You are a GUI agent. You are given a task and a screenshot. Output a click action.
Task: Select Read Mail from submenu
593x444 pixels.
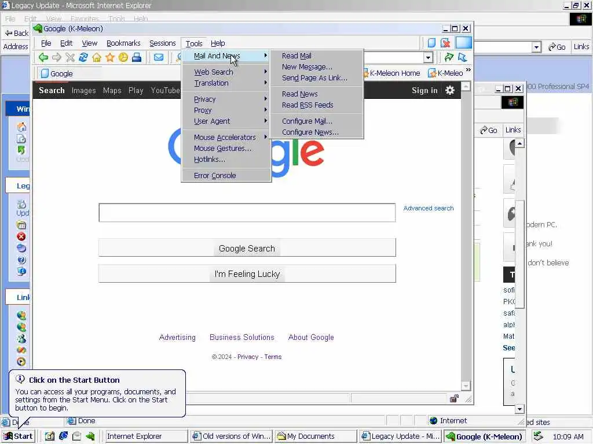pos(317,55)
